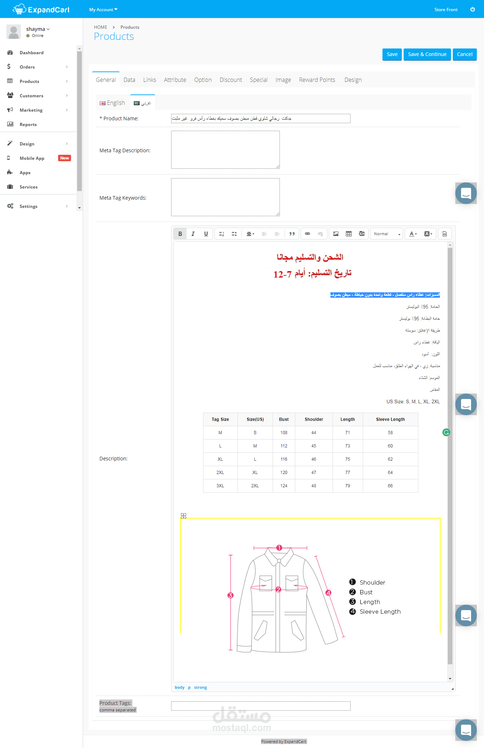Insert a hyperlink using the link icon
484x748 pixels.
click(307, 234)
